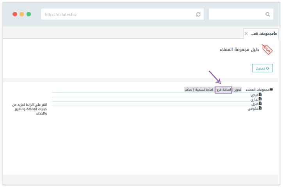This screenshot has width=283, height=189.
Task: Collapse the مجموعات العملاء root folder icon
Action: (x=271, y=90)
